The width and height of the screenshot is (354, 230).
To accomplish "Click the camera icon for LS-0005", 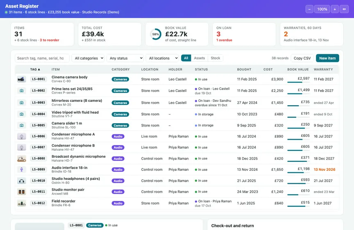I will click(21, 125).
